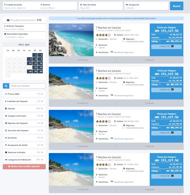
Task: Expand the Precio (ARS) filter
Action: (24, 94)
